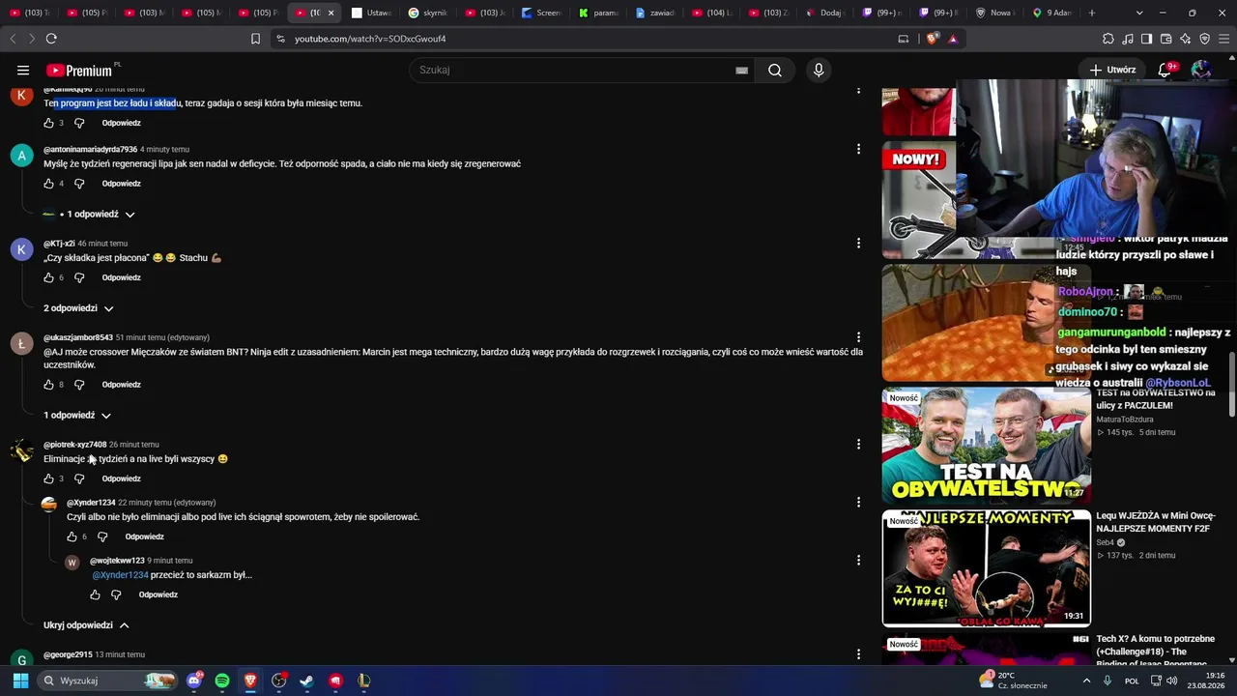Image resolution: width=1237 pixels, height=696 pixels.
Task: Dislike the @KTj-x2i comment
Action: point(79,277)
